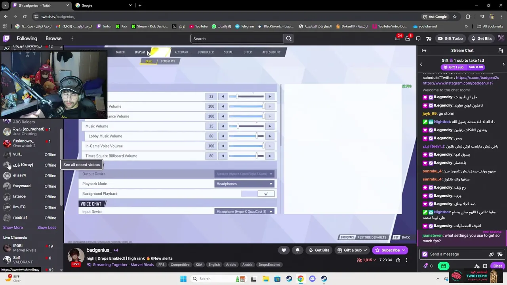Switch to the CONTROLLER settings tab
The image size is (507, 285).
tap(206, 52)
